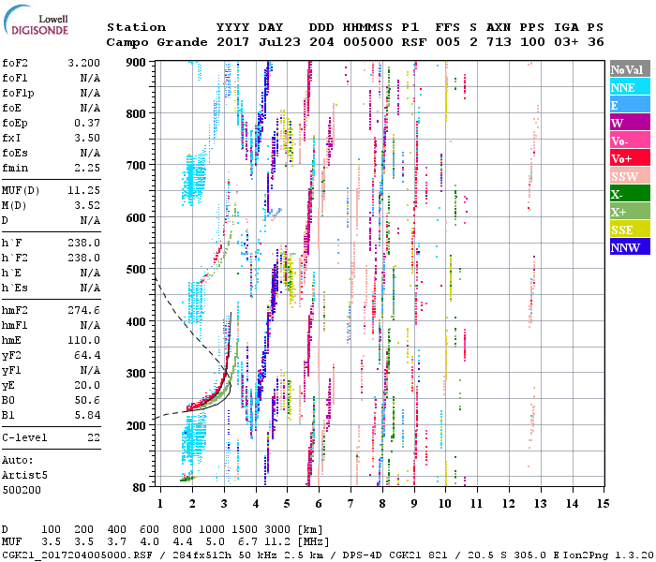The width and height of the screenshot is (656, 562).
Task: Click the 10 MHz frequency axis label
Action: tap(445, 504)
